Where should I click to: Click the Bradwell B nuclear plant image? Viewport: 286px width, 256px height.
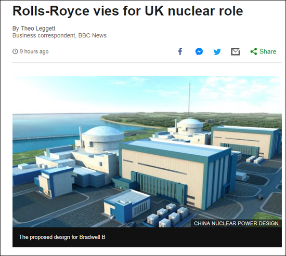coord(147,152)
